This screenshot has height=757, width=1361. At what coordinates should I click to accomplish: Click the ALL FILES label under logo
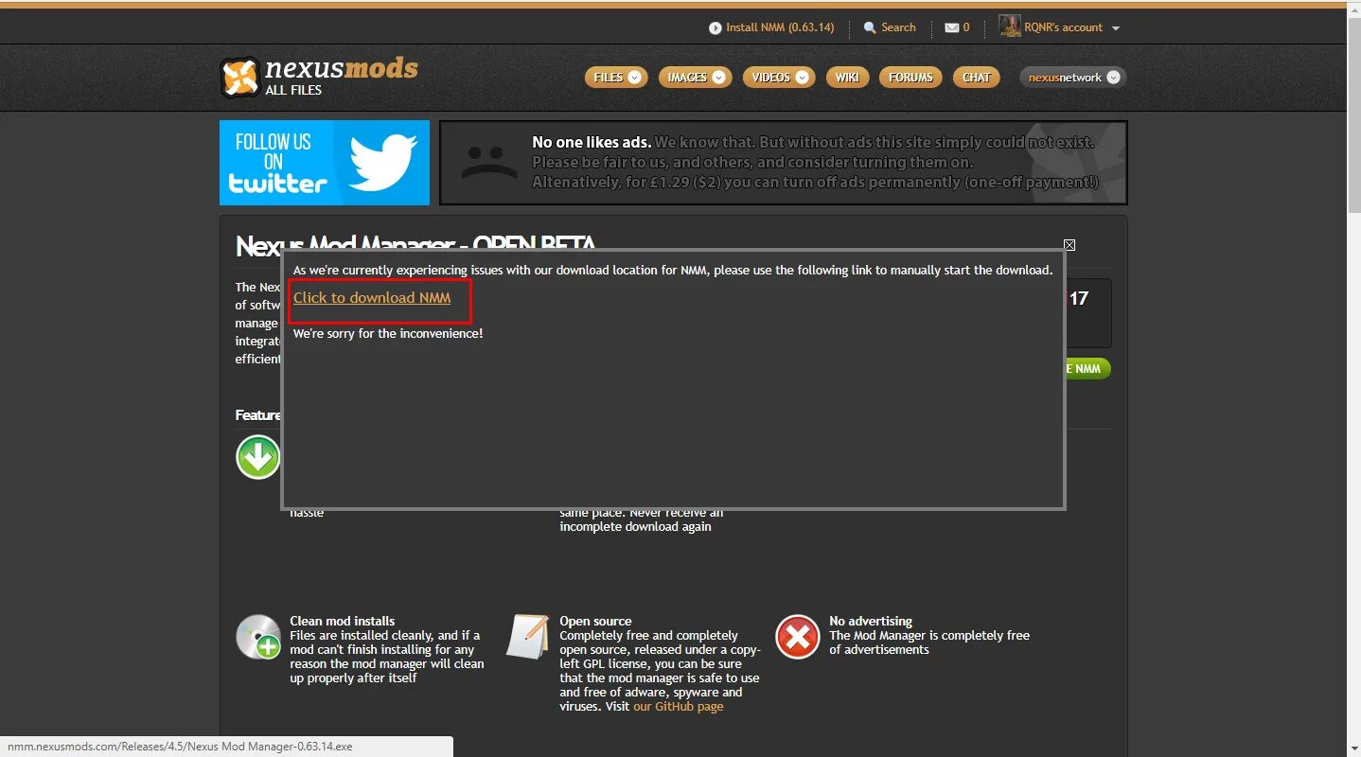(293, 90)
